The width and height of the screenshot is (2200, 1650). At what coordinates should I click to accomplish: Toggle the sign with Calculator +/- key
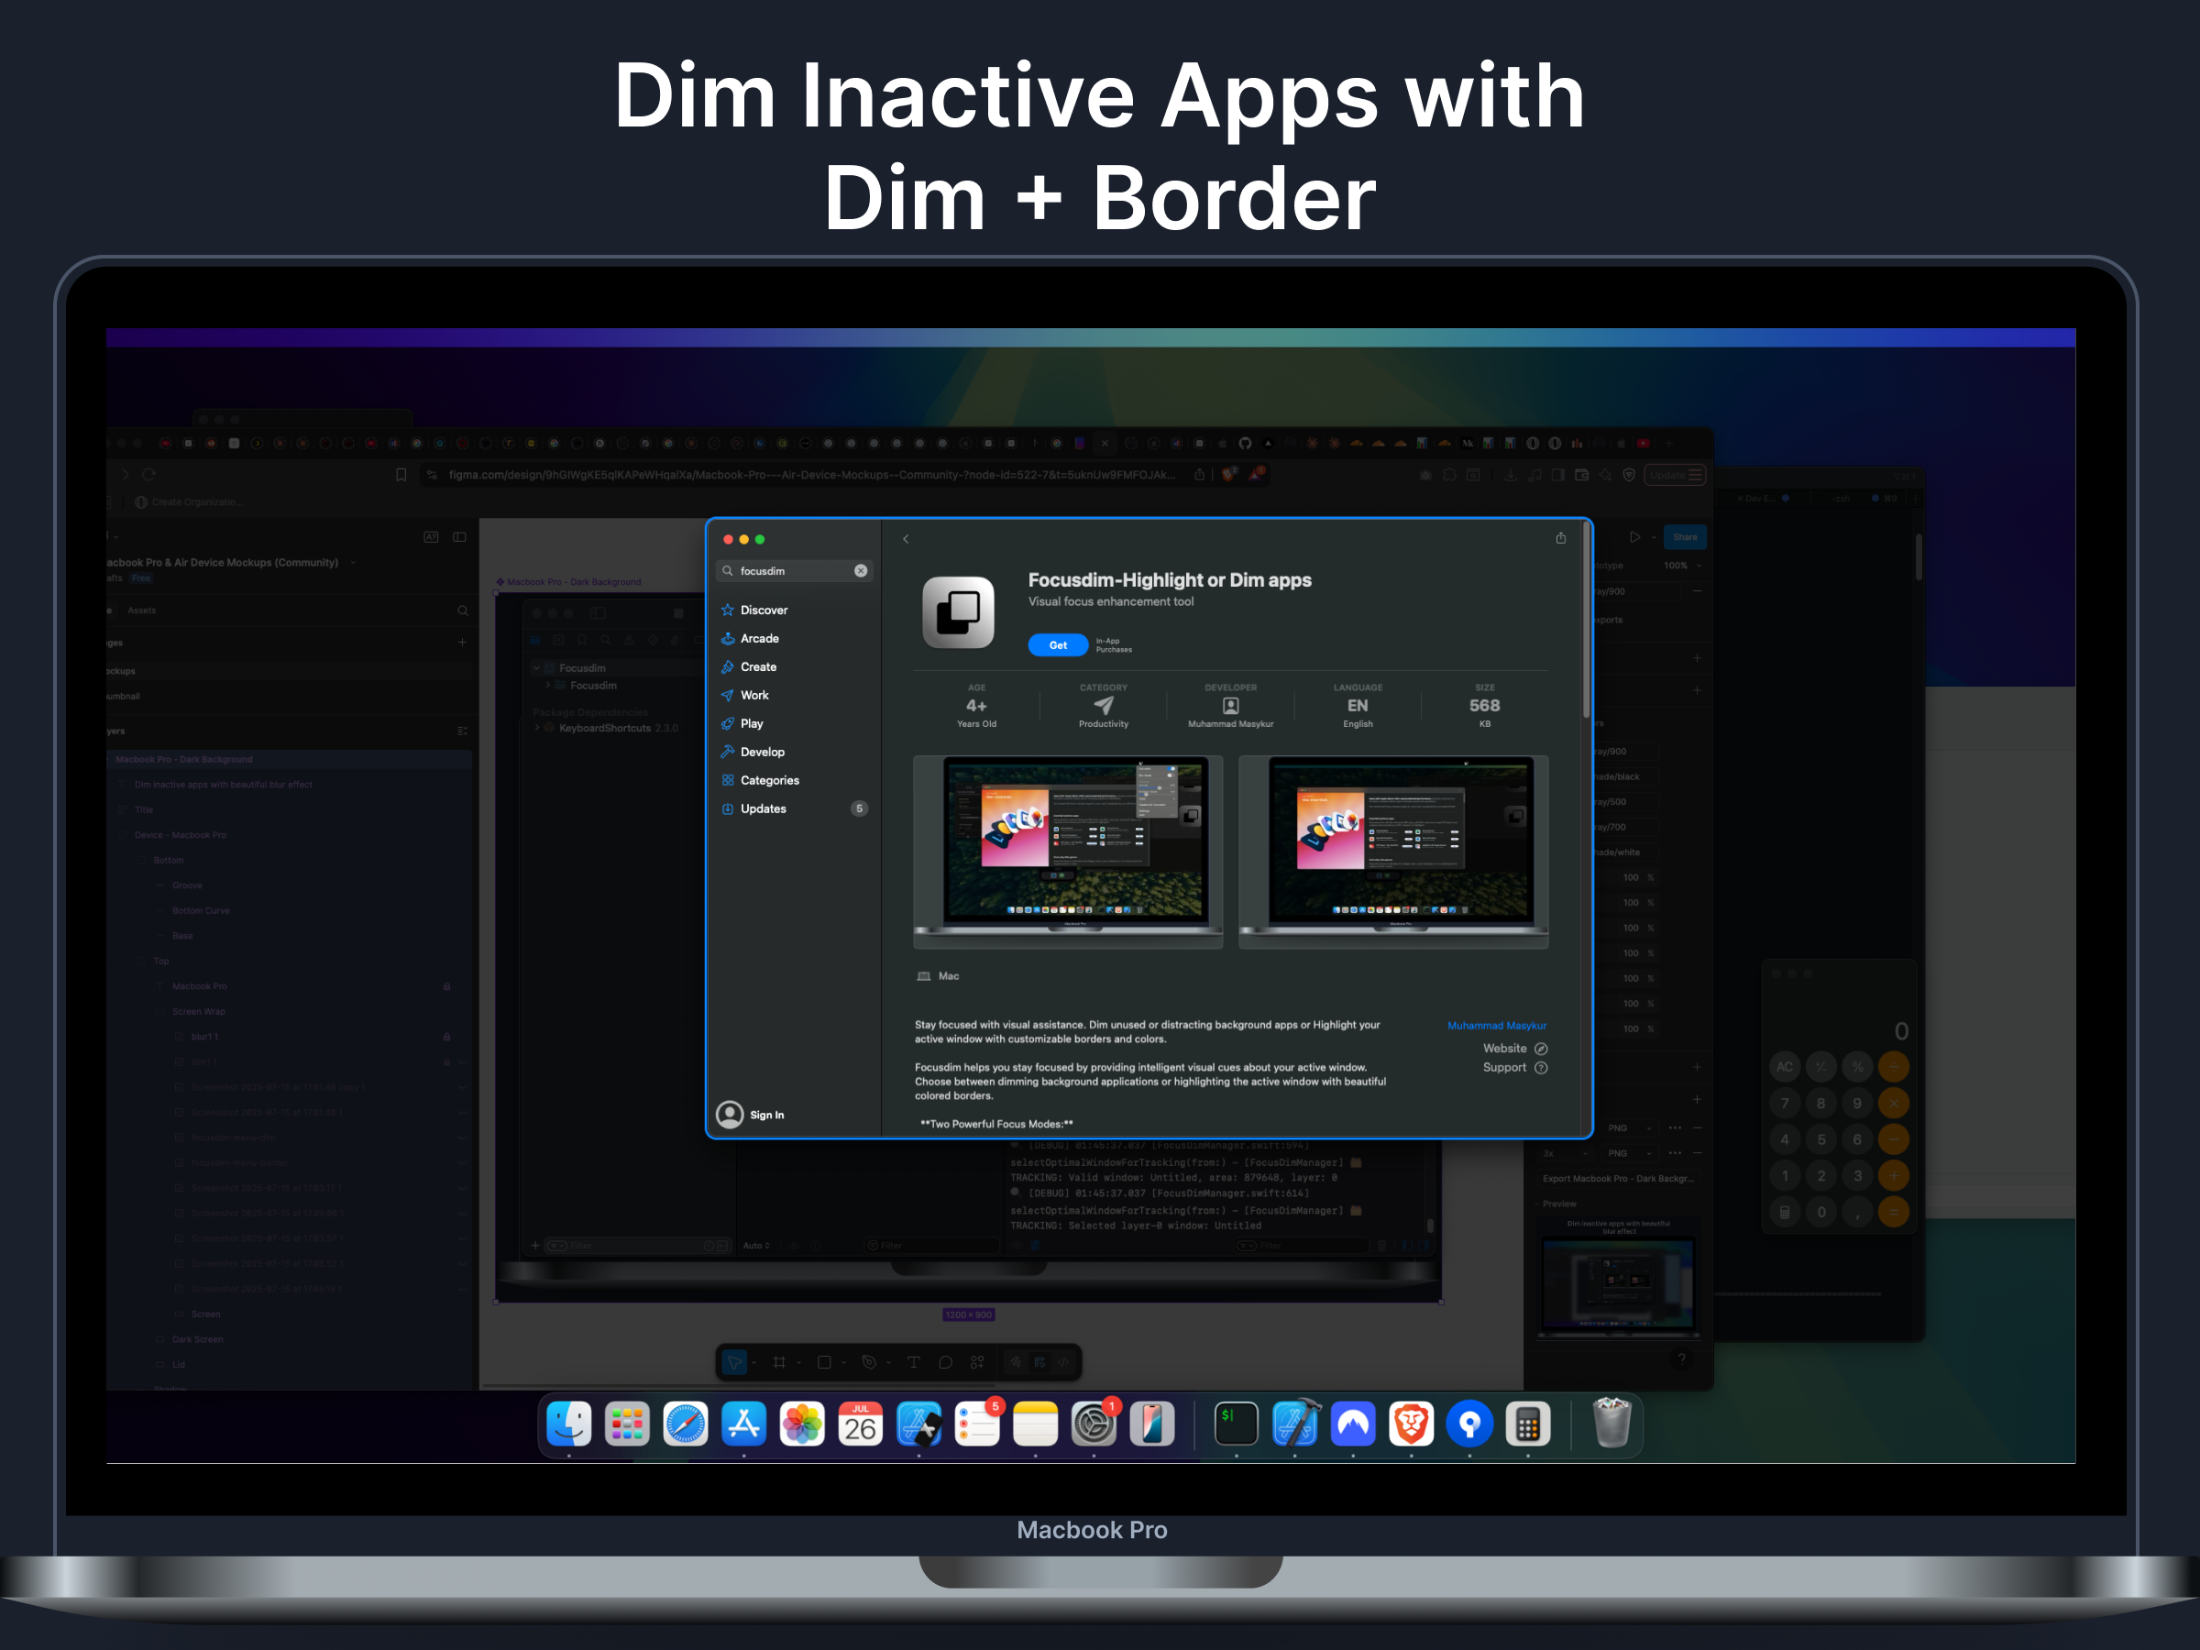tap(1821, 1067)
